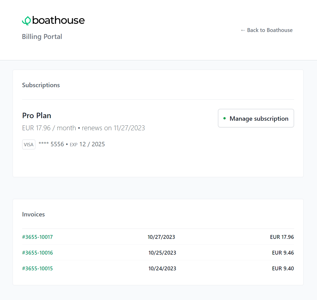Click the masked card number **** 5556

tap(51, 144)
